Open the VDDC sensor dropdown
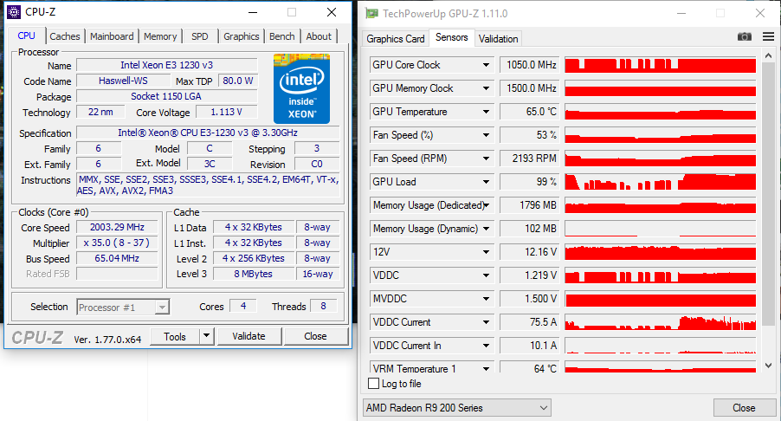 click(486, 275)
